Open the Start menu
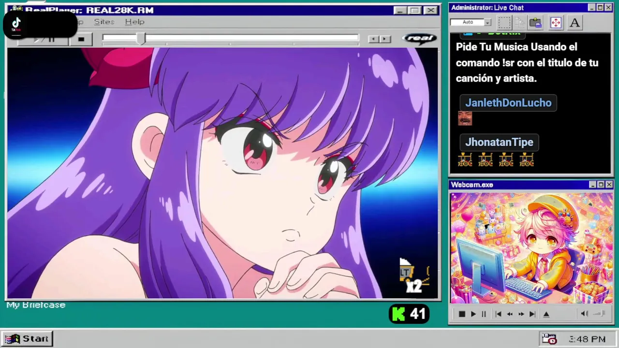 tap(28, 339)
